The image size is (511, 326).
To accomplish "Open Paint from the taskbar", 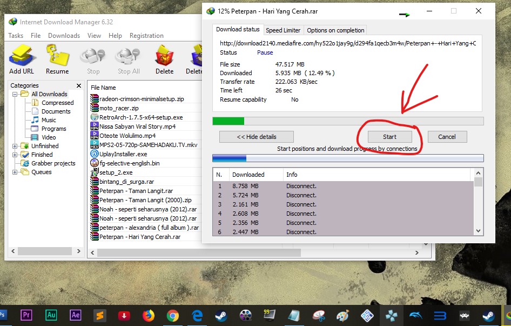I will [342, 316].
